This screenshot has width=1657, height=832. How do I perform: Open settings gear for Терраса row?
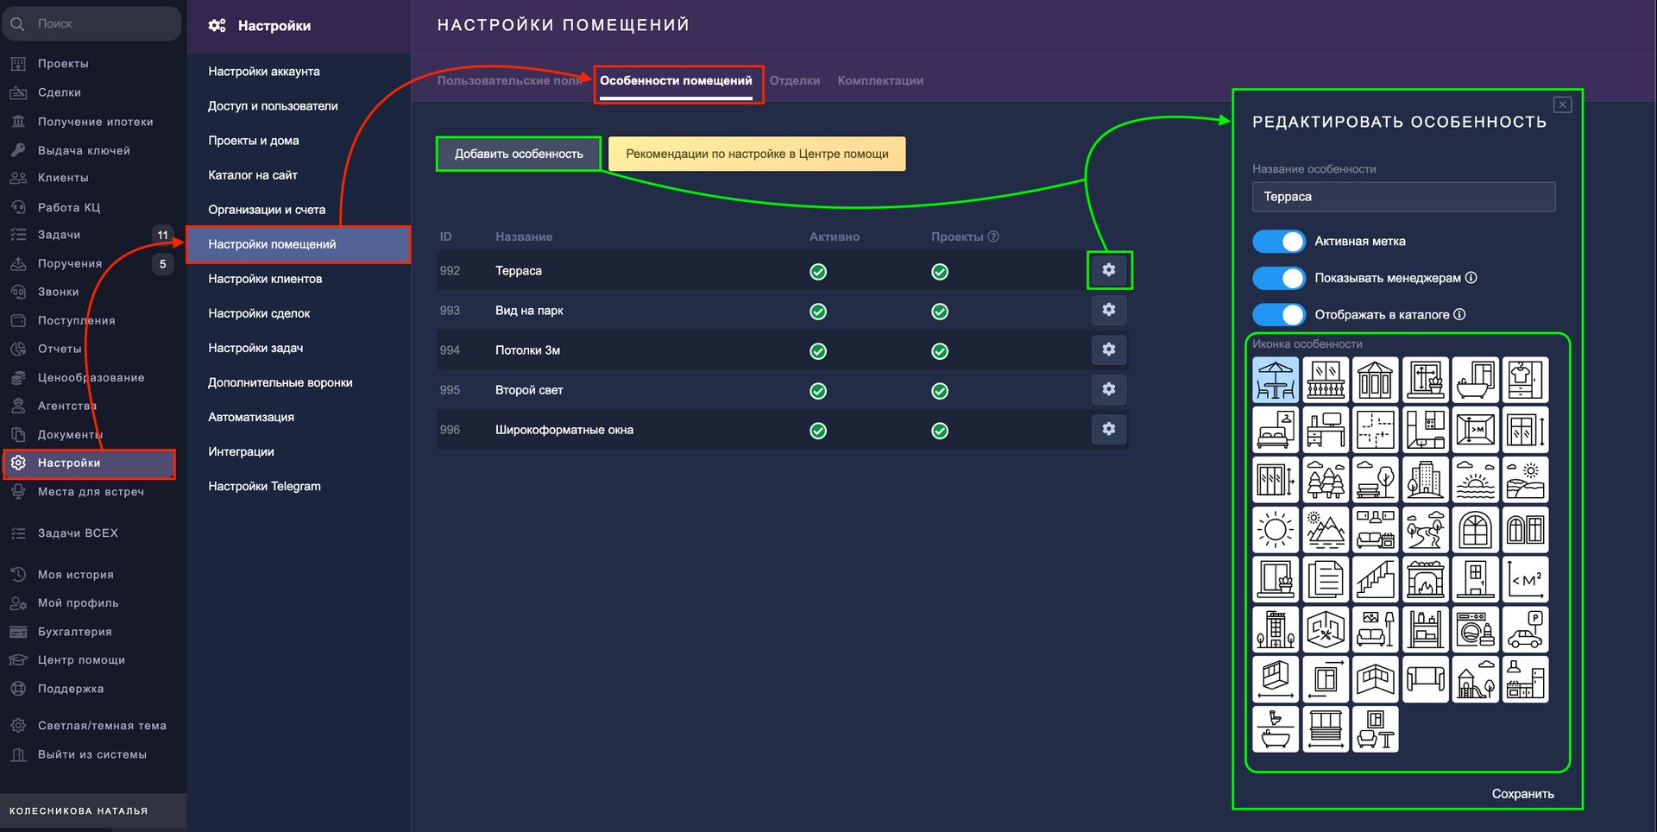1109,270
